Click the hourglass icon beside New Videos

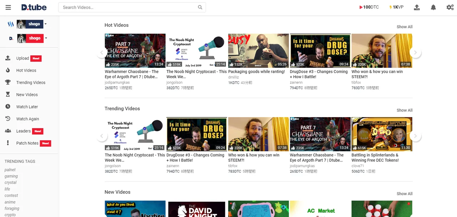point(8,95)
